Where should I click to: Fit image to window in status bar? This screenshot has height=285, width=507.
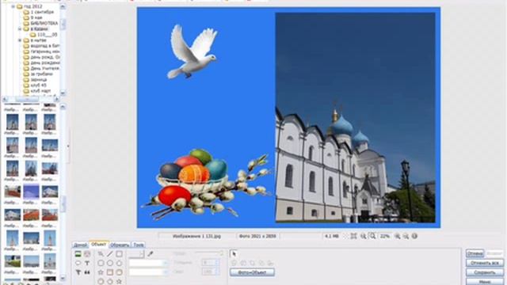(x=354, y=236)
